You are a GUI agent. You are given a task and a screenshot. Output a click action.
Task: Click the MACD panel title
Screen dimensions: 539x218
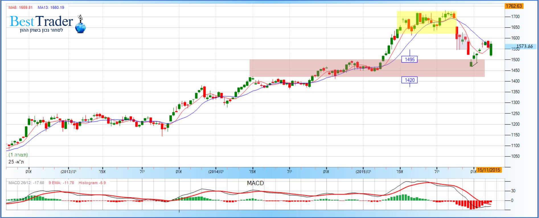[x=255, y=183]
